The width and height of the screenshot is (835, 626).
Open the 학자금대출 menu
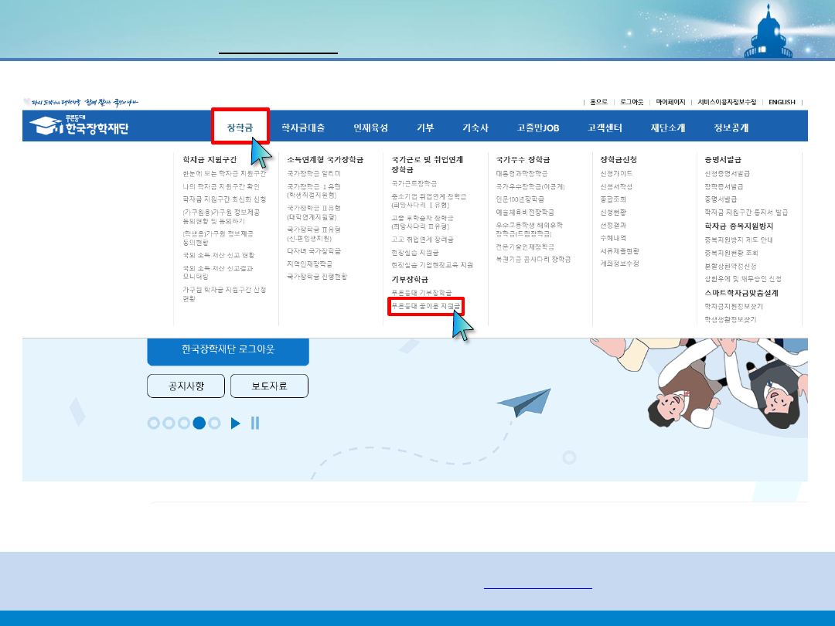coord(303,128)
